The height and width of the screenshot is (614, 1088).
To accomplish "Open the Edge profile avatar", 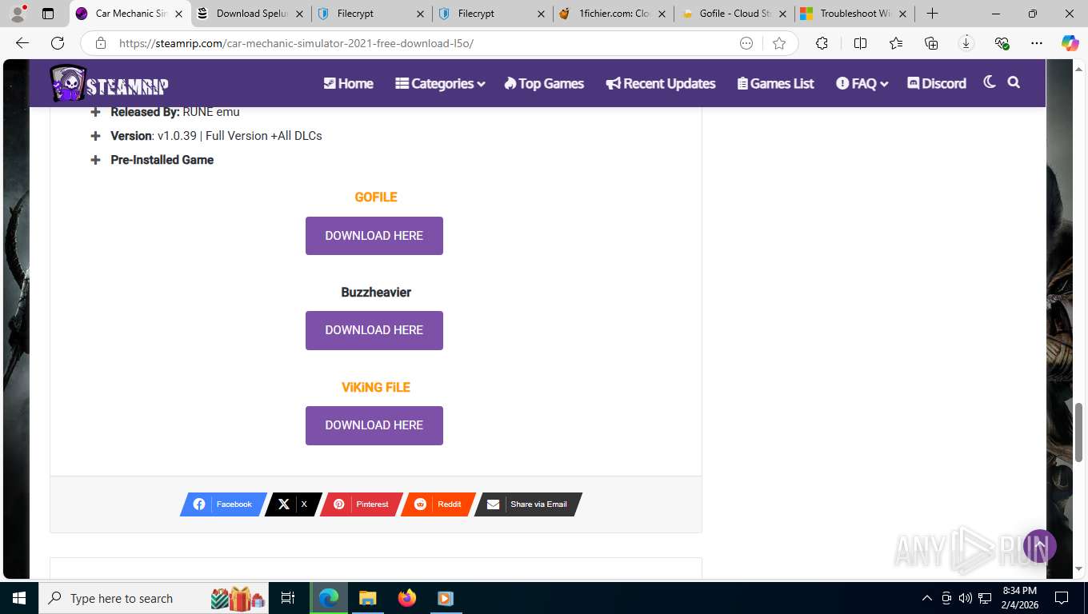I will [18, 14].
